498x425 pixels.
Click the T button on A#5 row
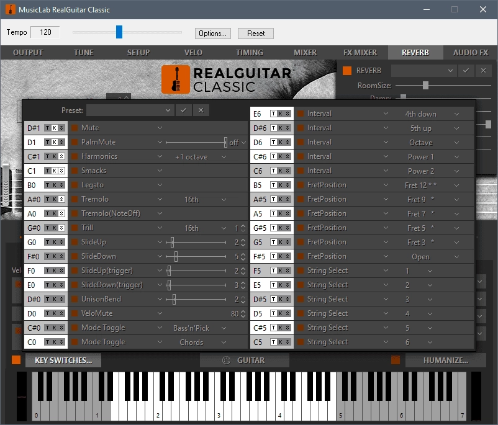click(274, 199)
